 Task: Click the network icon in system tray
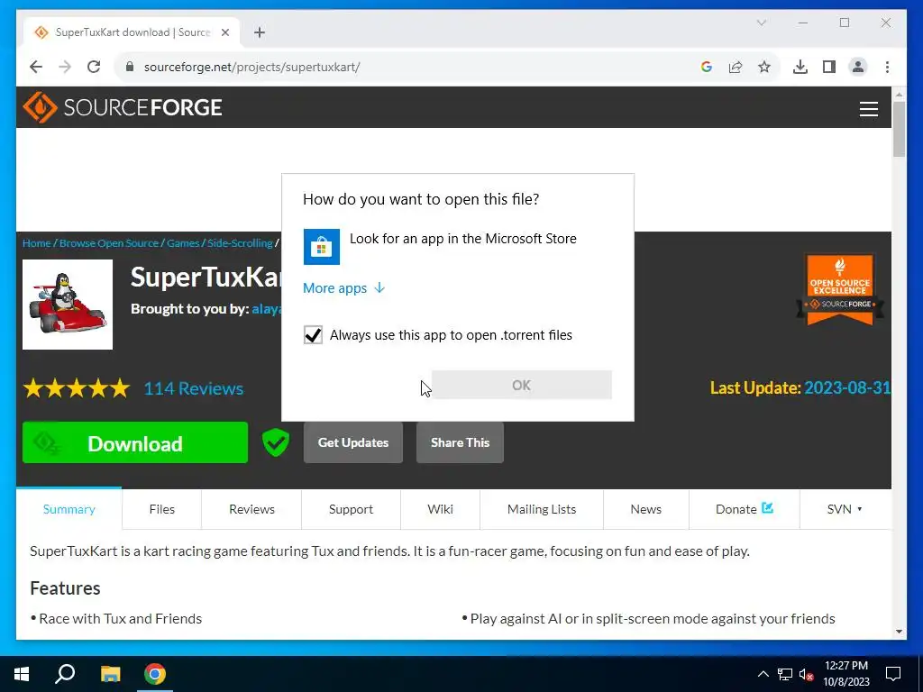(x=785, y=674)
